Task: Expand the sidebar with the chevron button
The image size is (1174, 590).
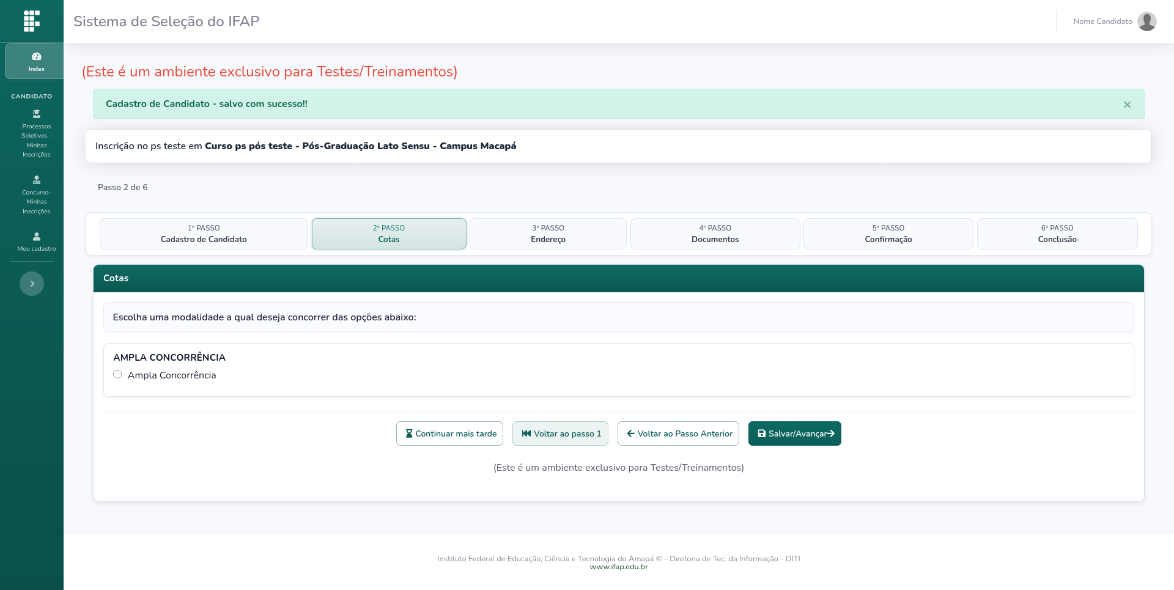Action: (32, 284)
